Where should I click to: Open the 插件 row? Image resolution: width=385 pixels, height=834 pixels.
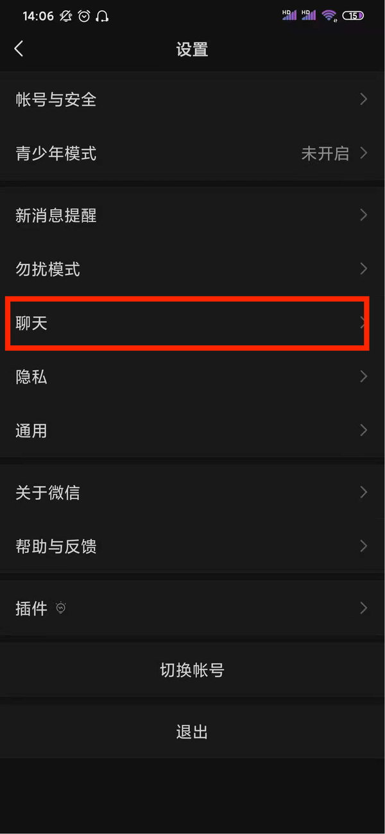(x=193, y=608)
